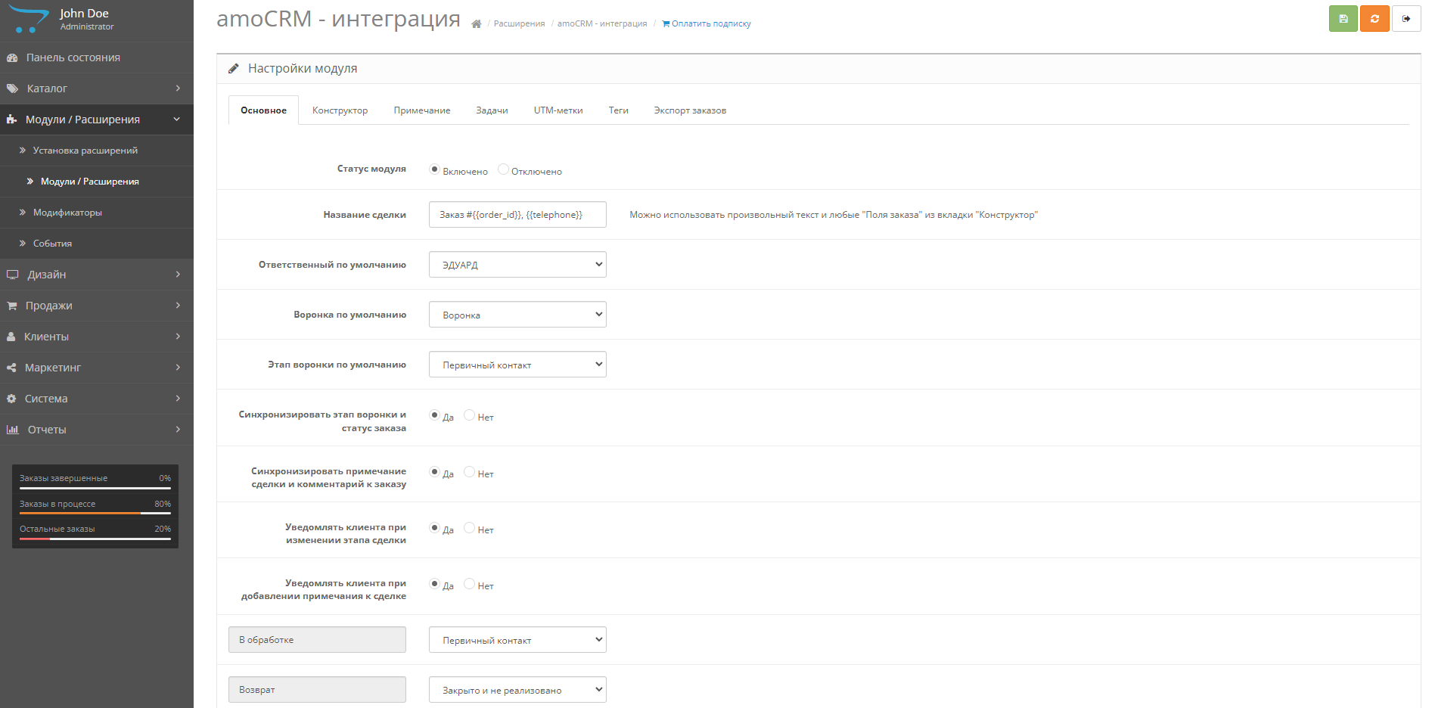Click the Название сделки input field

[517, 215]
